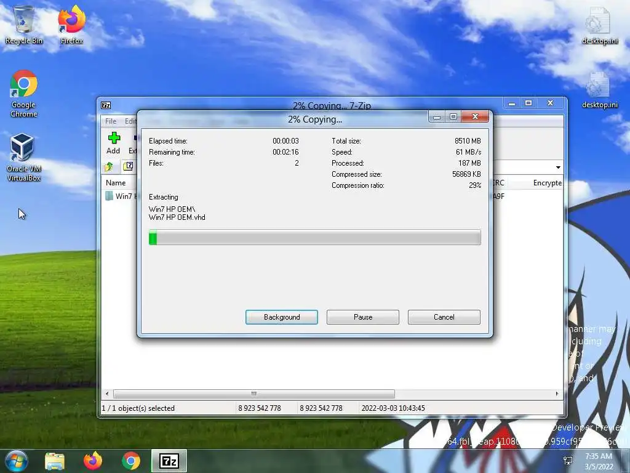Screen dimensions: 630x473
Task: Open the File menu in 7-Zip
Action: (111, 121)
